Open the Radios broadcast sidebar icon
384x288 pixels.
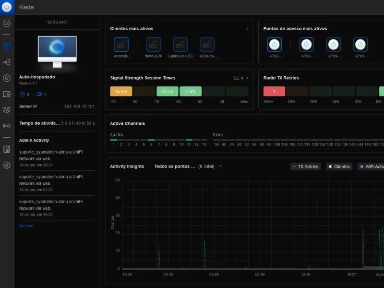(x=7, y=126)
